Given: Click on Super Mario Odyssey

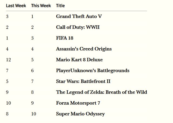Looking at the screenshot, I should click(x=80, y=114).
